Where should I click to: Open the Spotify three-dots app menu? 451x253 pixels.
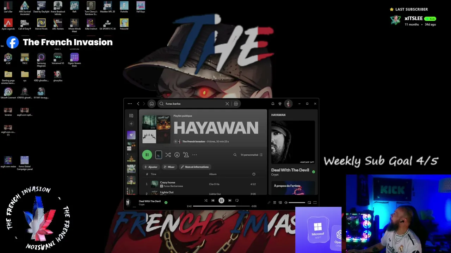pyautogui.click(x=130, y=104)
